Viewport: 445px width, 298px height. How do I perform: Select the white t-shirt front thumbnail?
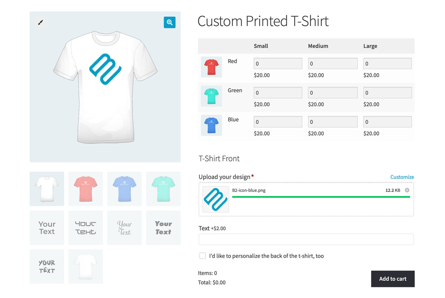pos(47,189)
